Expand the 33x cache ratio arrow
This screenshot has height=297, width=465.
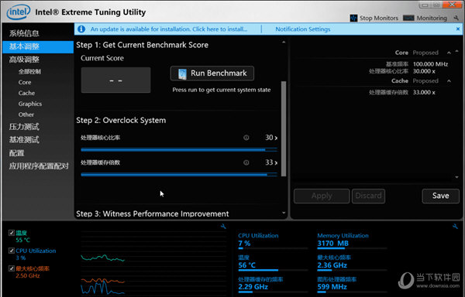[276, 162]
